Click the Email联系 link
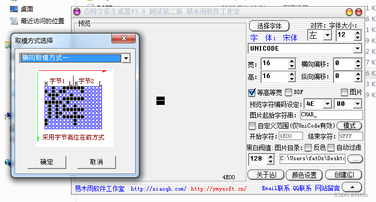 [x=276, y=189]
